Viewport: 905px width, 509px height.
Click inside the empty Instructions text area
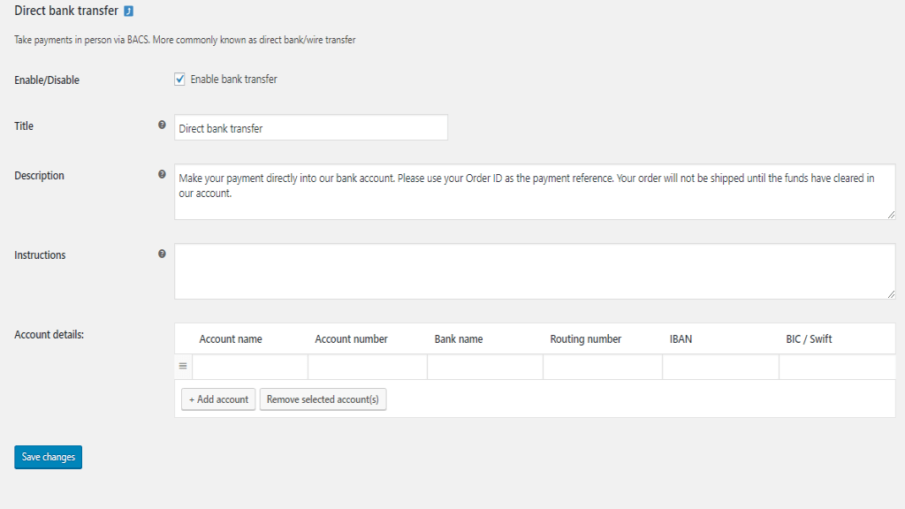click(x=534, y=271)
